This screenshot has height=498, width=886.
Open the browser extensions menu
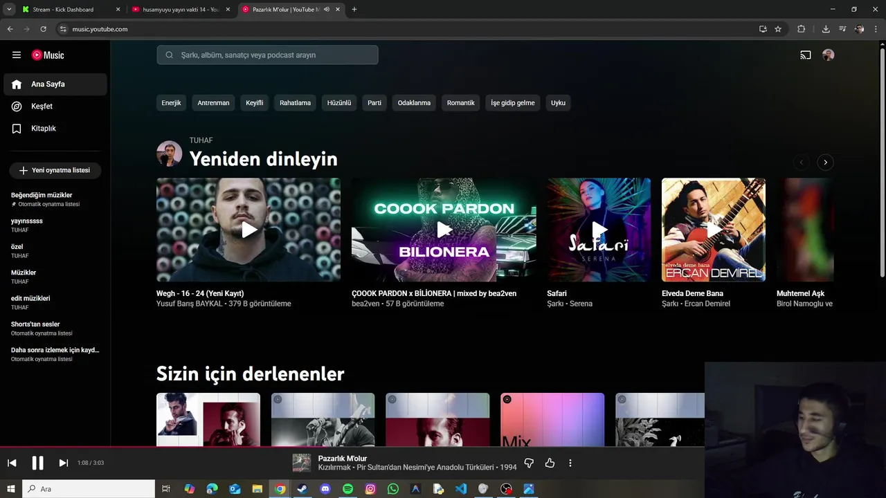pos(802,29)
